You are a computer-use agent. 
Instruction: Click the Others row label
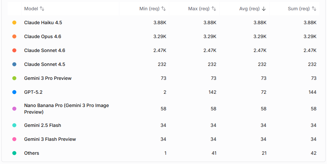(x=32, y=153)
